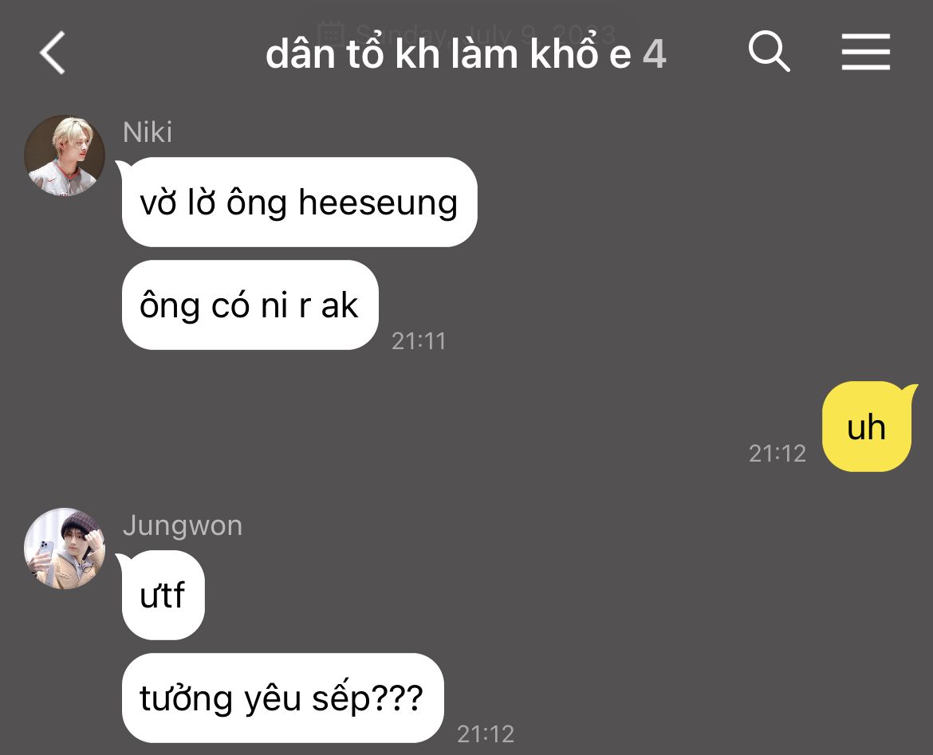Screen dimensions: 933x755
Task: Tap the word heeseung in Niki's message
Action: pos(378,203)
